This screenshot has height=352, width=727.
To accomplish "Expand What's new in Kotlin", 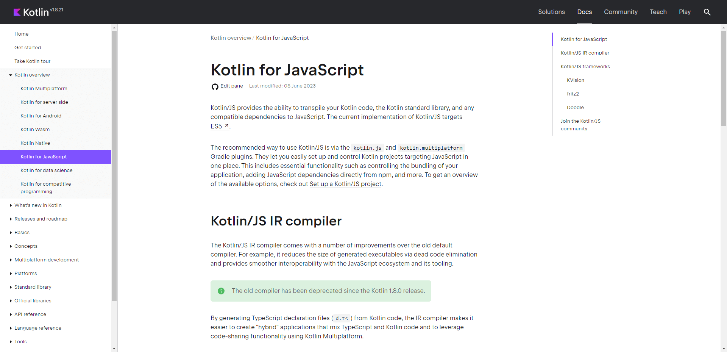I will (11, 205).
